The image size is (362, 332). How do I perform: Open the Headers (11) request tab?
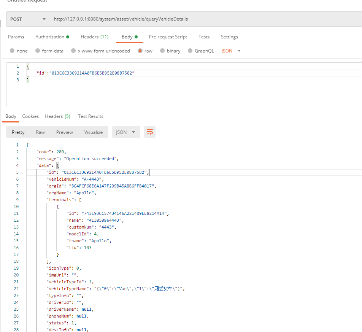coord(94,37)
